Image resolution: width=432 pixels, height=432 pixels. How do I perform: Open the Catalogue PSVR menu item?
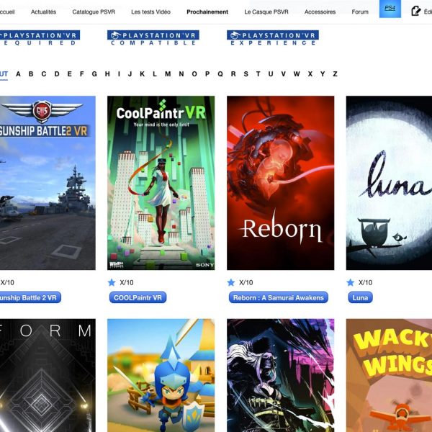94,12
